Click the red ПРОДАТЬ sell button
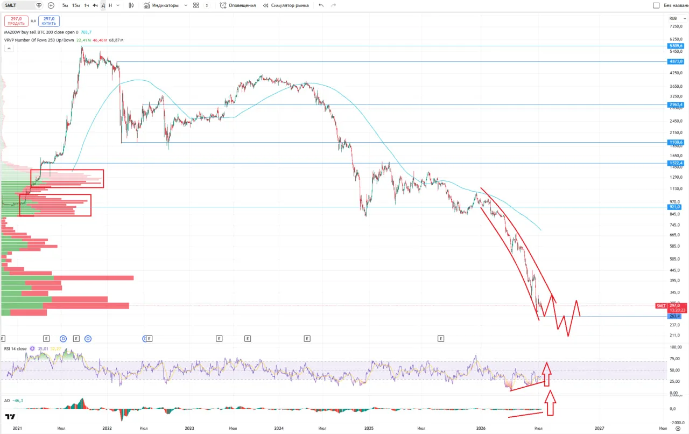Viewport: 689px width, 434px height. (x=16, y=21)
